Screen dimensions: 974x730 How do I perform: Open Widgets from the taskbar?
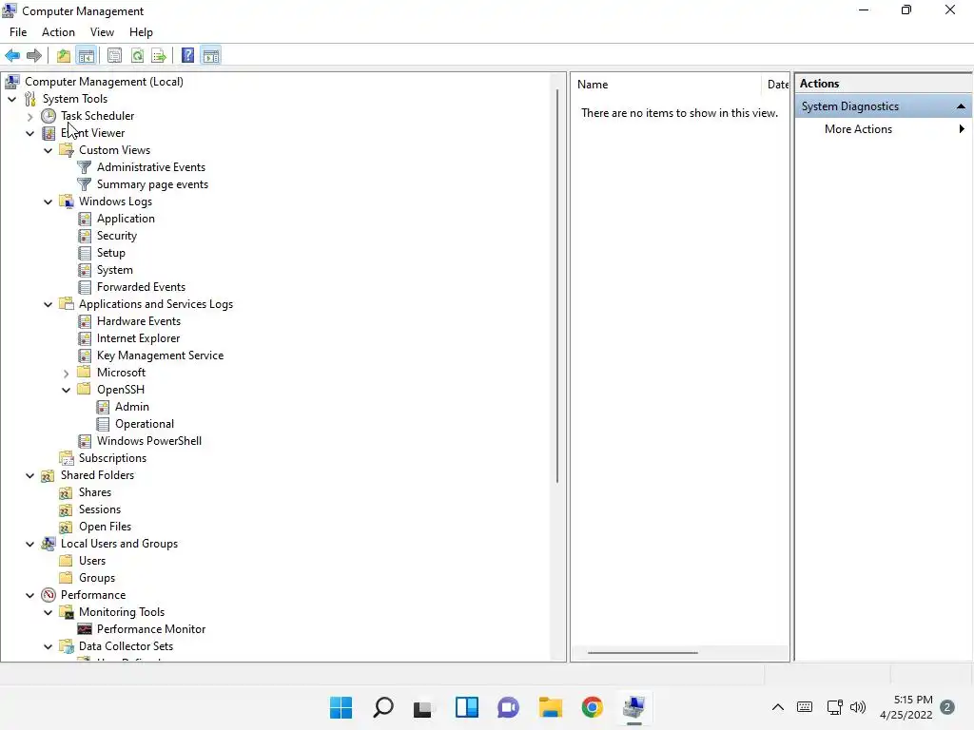[466, 707]
